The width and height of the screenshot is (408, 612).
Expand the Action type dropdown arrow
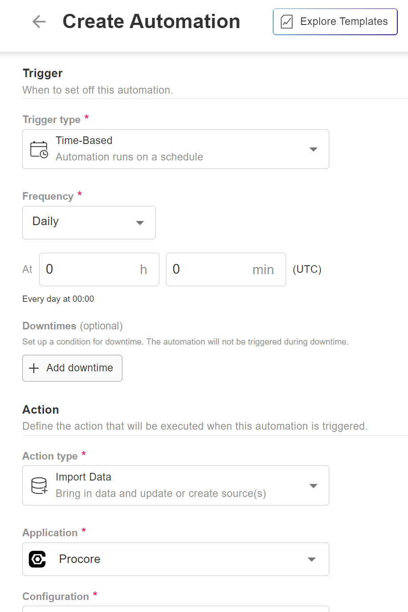point(313,485)
